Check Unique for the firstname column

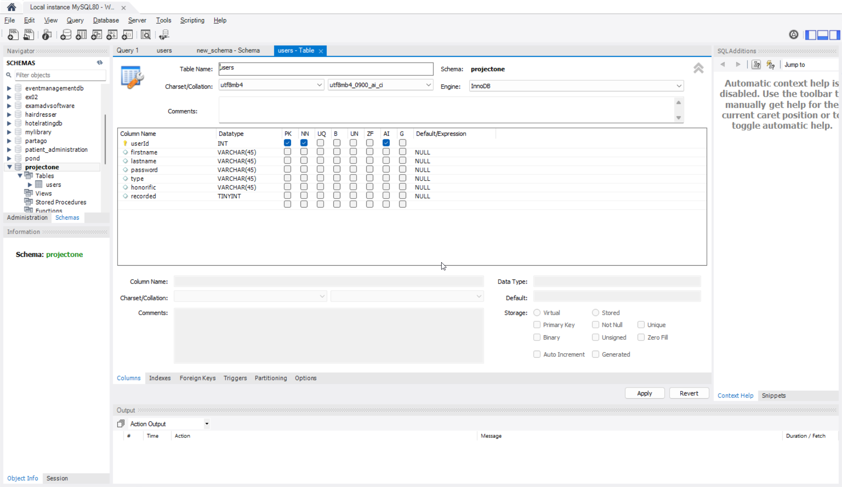321,152
